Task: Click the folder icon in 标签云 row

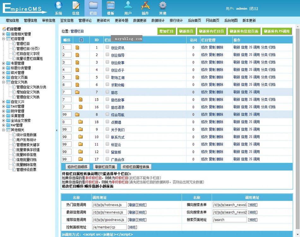Action: tap(81, 144)
